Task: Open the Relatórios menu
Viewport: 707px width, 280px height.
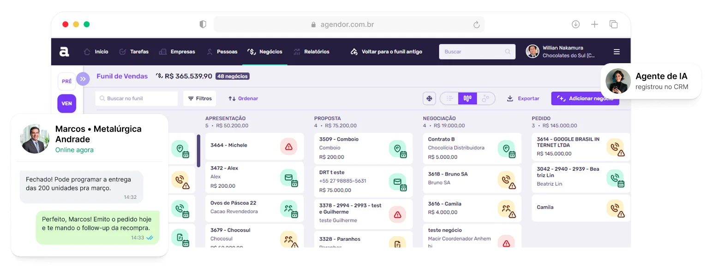Action: (312, 52)
